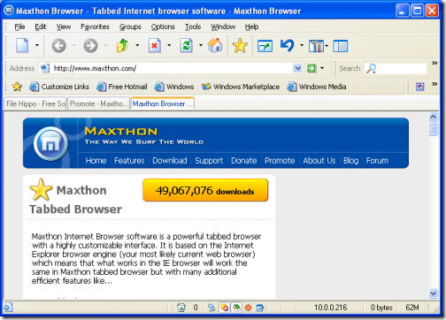Click the magnifier search engine icon
Screen dimensions: 446x320
[x=371, y=68]
